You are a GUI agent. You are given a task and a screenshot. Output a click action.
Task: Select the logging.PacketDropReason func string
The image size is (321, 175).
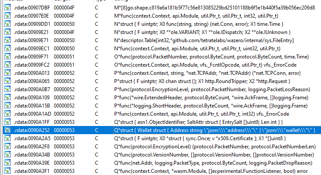point(213,163)
